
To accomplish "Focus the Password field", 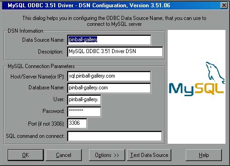I will pyautogui.click(x=84, y=112).
